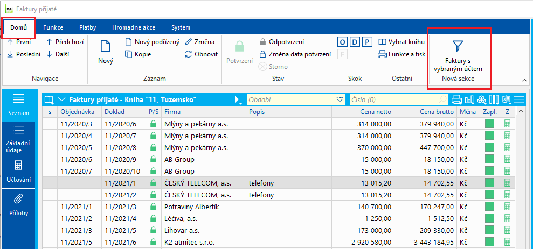The width and height of the screenshot is (533, 249).
Task: Click the Funkce a tisk button
Action: click(x=402, y=54)
